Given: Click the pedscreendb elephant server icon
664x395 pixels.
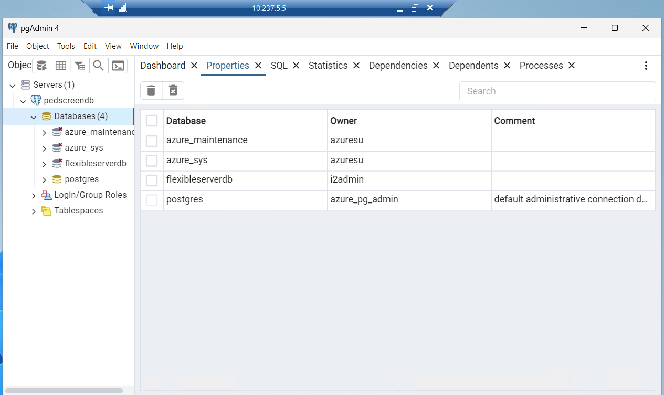Looking at the screenshot, I should click(36, 100).
